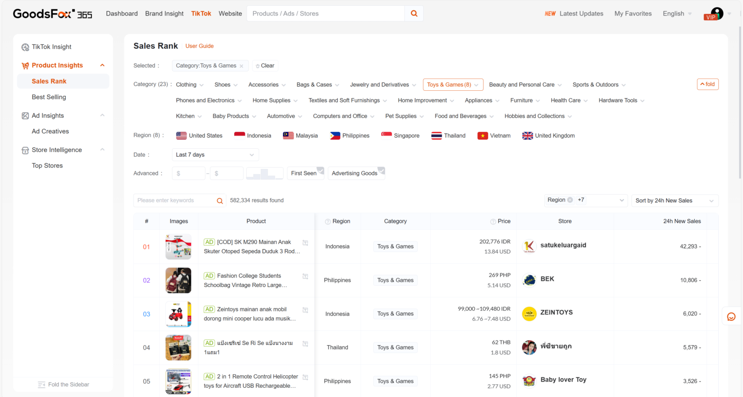Collapse the Product Insights sidebar section
Image resolution: width=743 pixels, height=397 pixels.
pyautogui.click(x=102, y=65)
